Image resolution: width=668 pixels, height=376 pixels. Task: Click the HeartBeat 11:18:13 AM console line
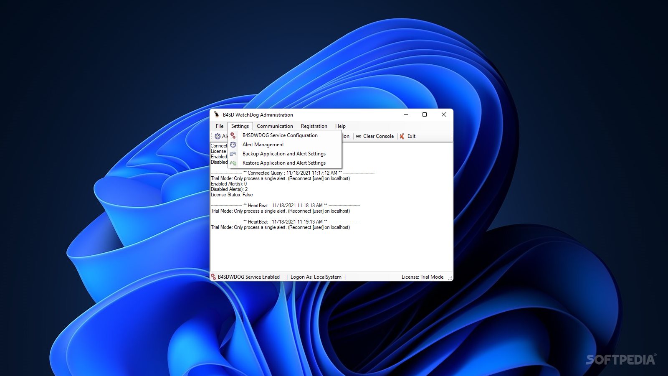point(285,206)
